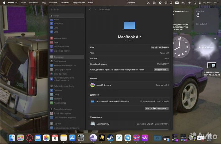Open App Store from the Dock

(72, 138)
